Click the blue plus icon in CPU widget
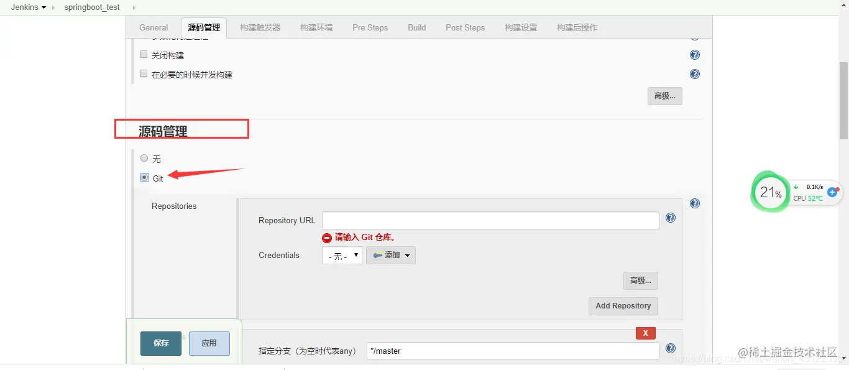The image size is (849, 370). 832,192
